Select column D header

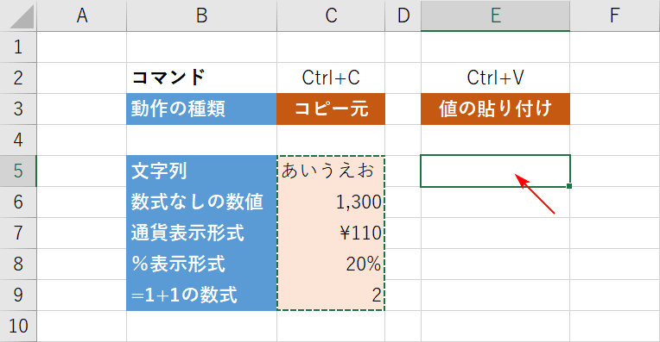[x=403, y=16]
